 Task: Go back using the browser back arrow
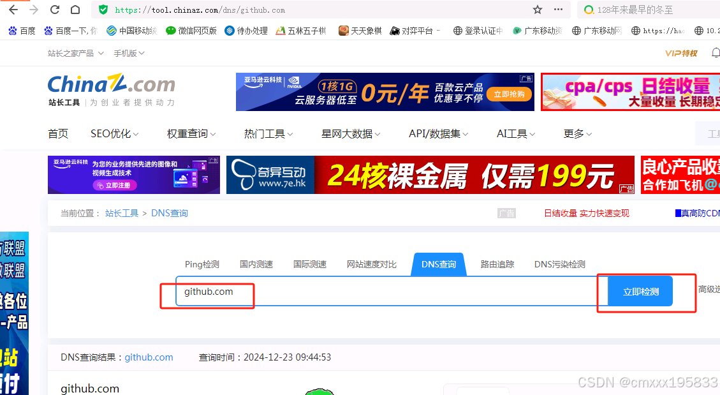[x=13, y=10]
